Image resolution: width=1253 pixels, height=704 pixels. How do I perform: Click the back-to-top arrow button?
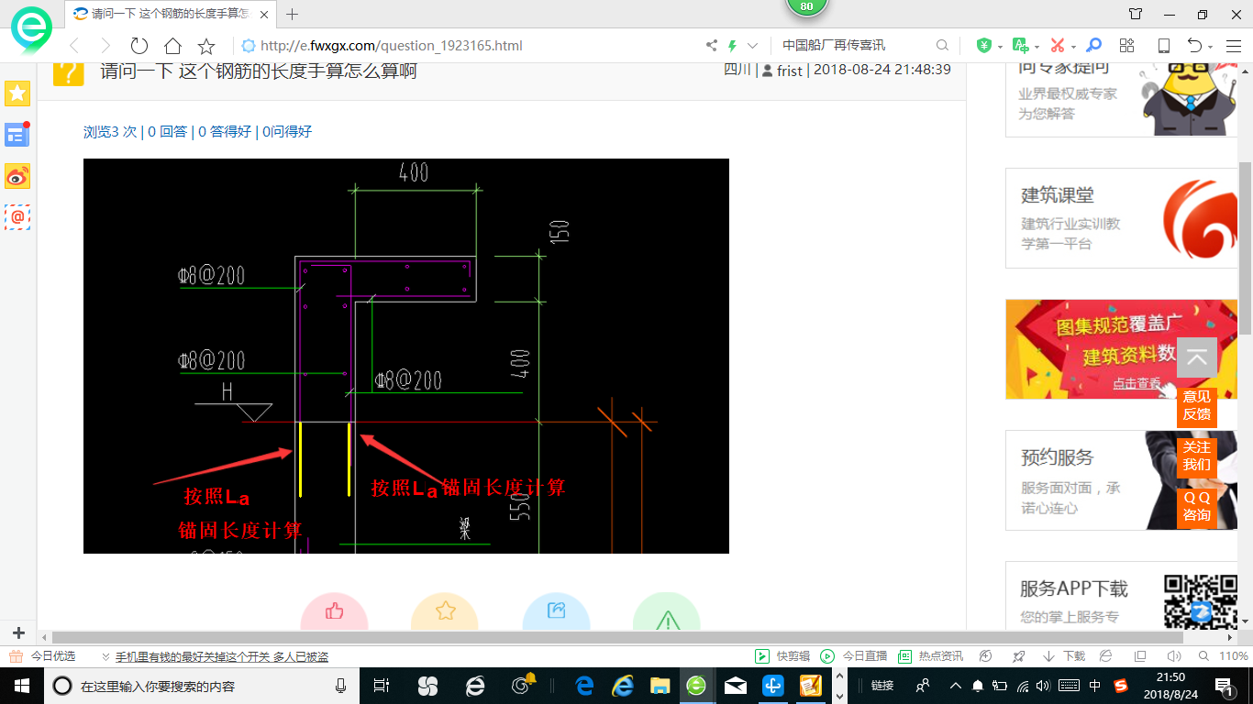pyautogui.click(x=1197, y=358)
